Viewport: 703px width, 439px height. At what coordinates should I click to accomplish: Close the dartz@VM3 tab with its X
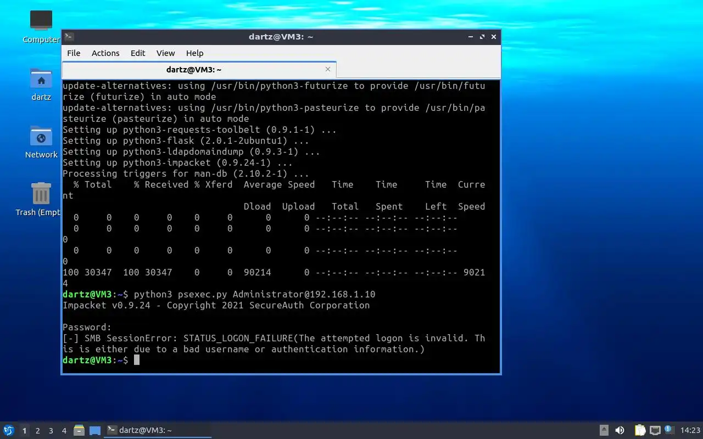(x=328, y=69)
